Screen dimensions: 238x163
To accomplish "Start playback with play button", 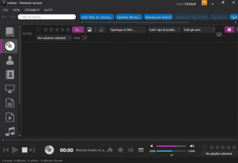I will (15, 150).
